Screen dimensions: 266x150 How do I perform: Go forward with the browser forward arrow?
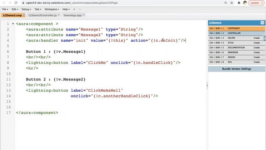(10, 3)
